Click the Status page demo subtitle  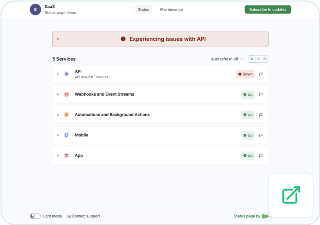coord(61,13)
